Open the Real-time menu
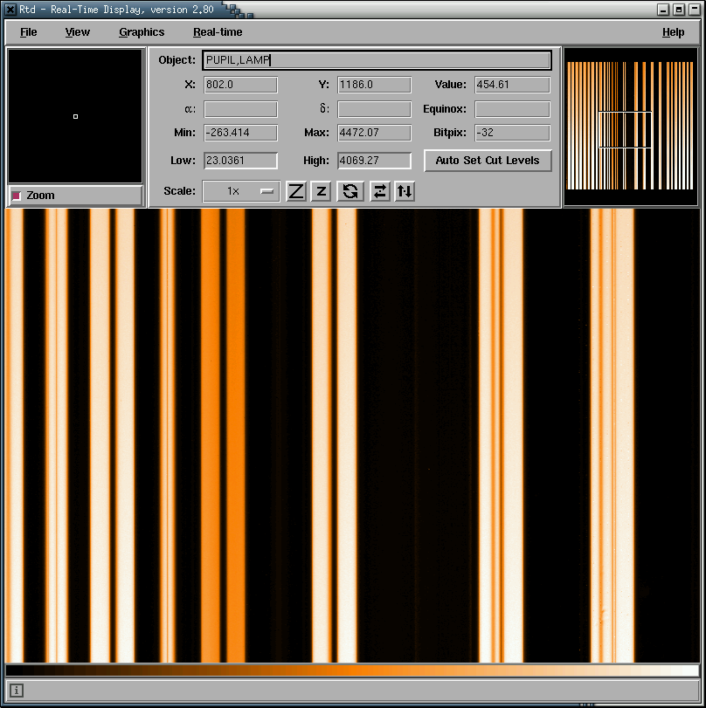This screenshot has width=706, height=708. 218,32
